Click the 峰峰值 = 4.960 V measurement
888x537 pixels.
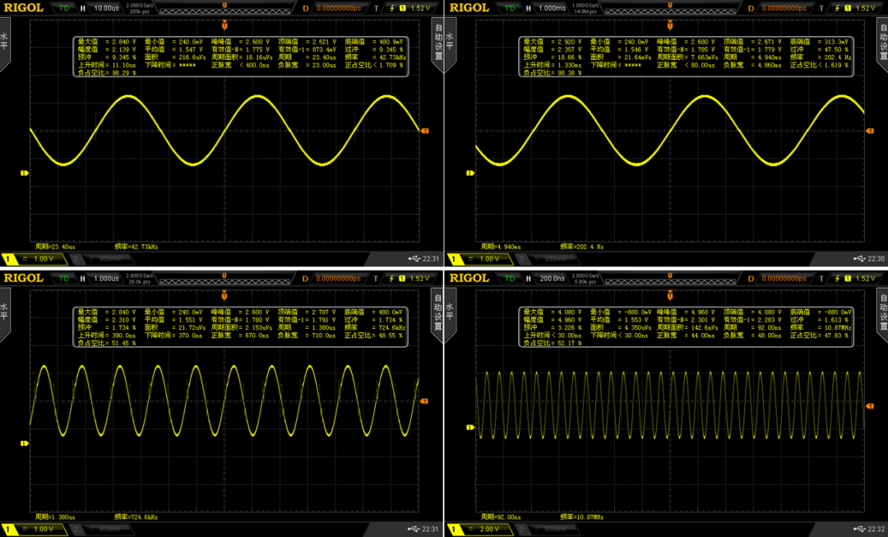686,312
